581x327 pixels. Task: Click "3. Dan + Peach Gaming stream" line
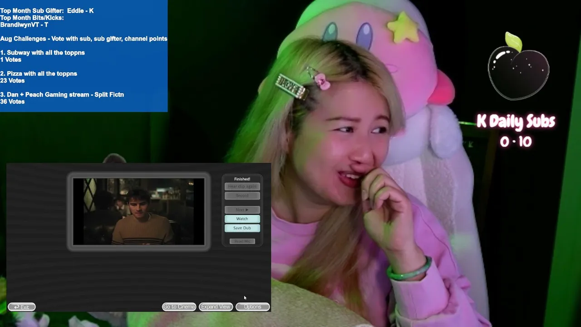[x=62, y=94]
